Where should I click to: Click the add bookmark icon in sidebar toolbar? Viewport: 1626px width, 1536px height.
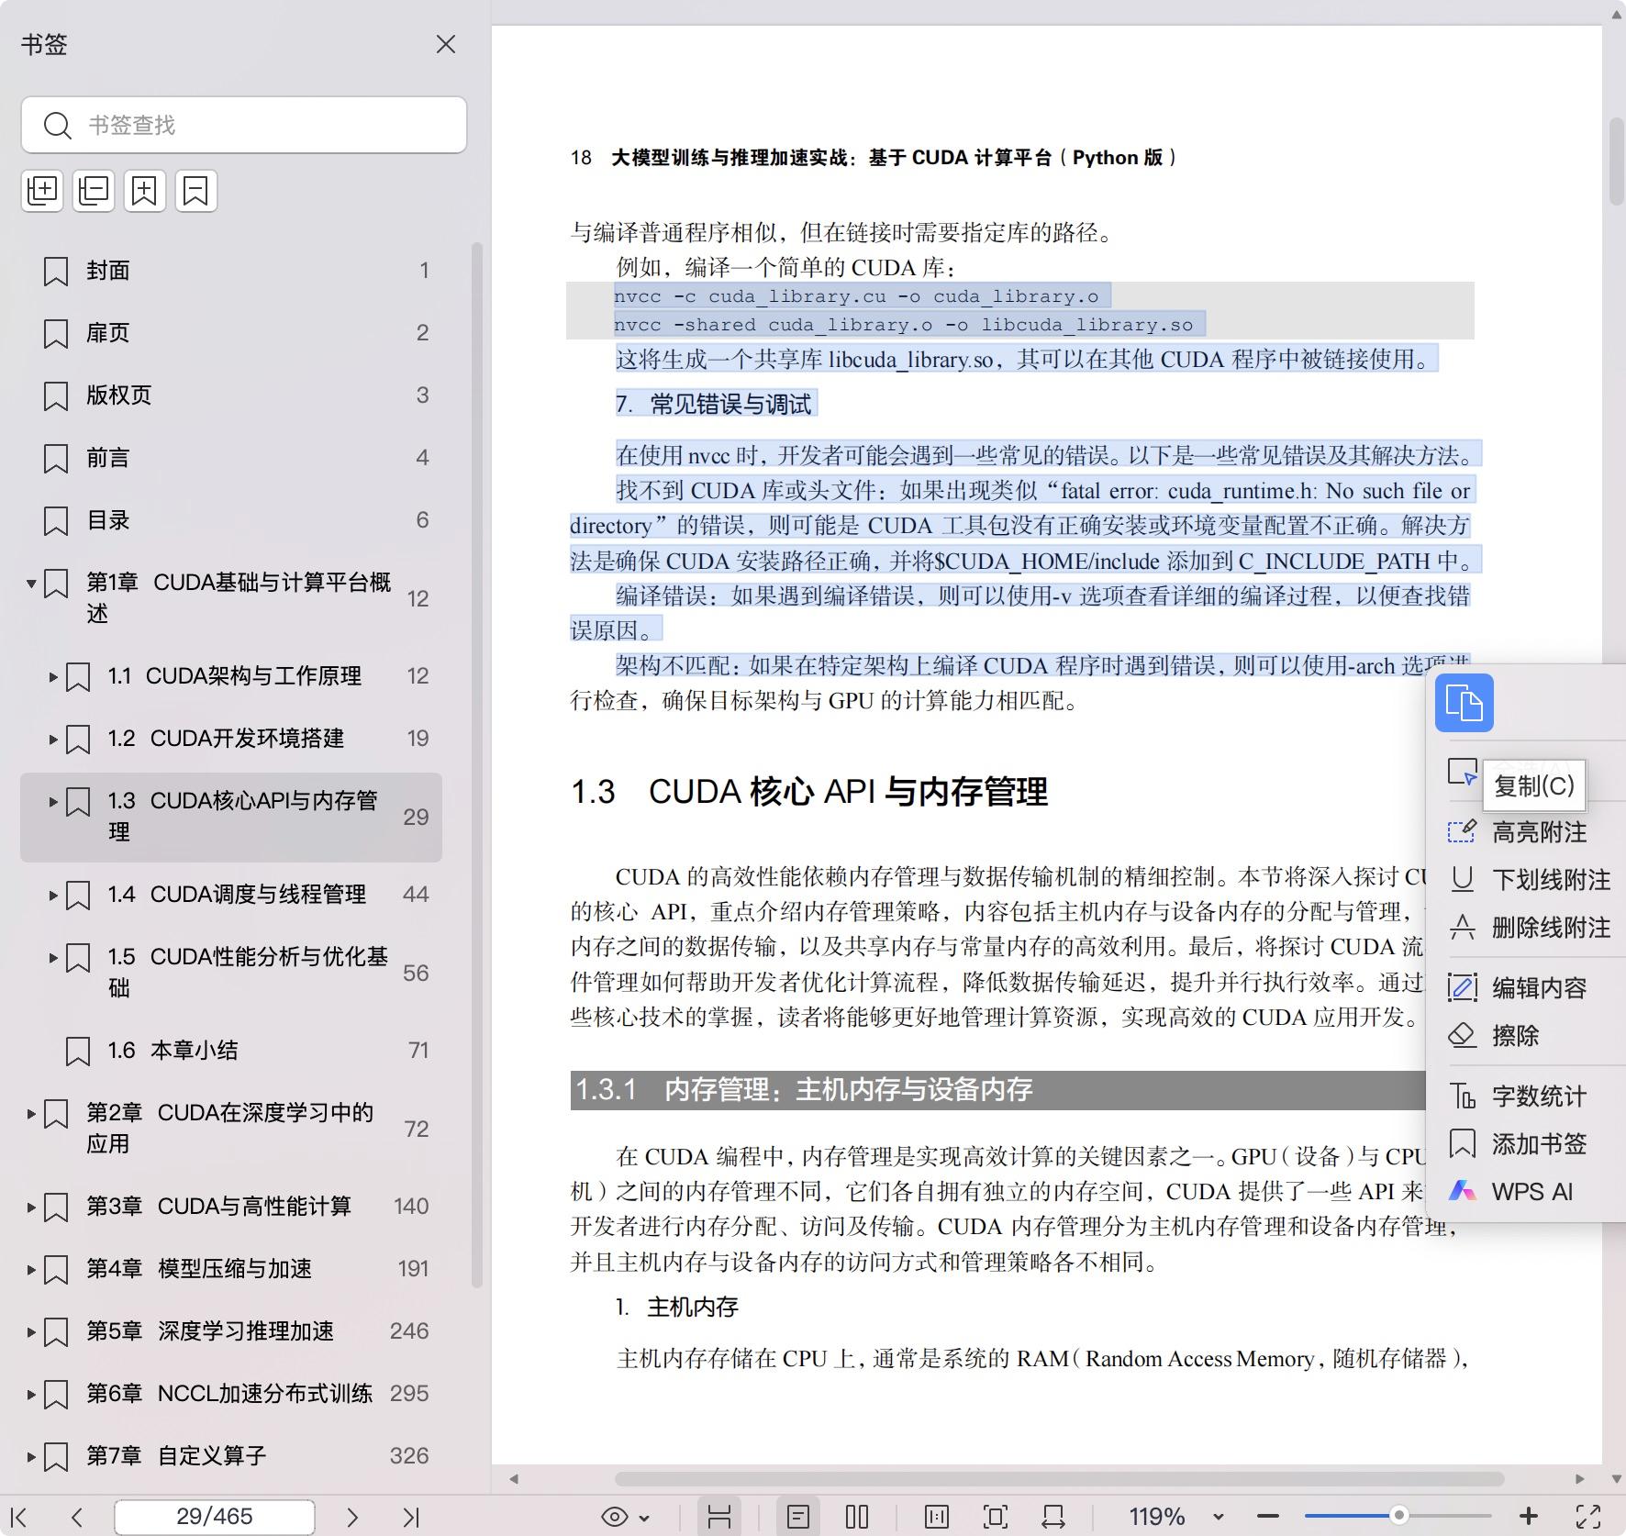click(x=145, y=191)
